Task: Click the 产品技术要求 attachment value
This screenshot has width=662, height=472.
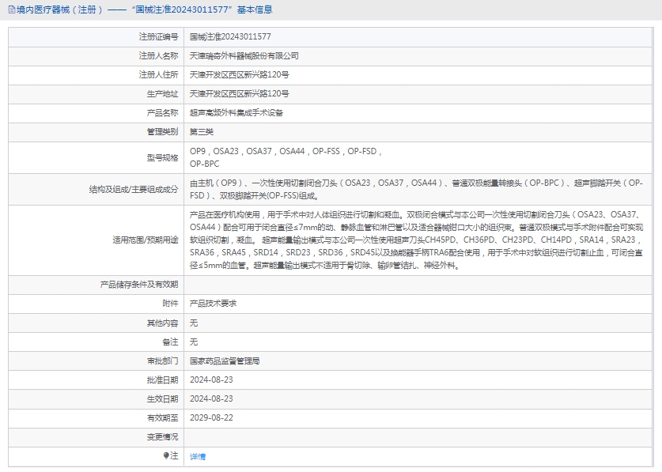Action: (x=213, y=304)
